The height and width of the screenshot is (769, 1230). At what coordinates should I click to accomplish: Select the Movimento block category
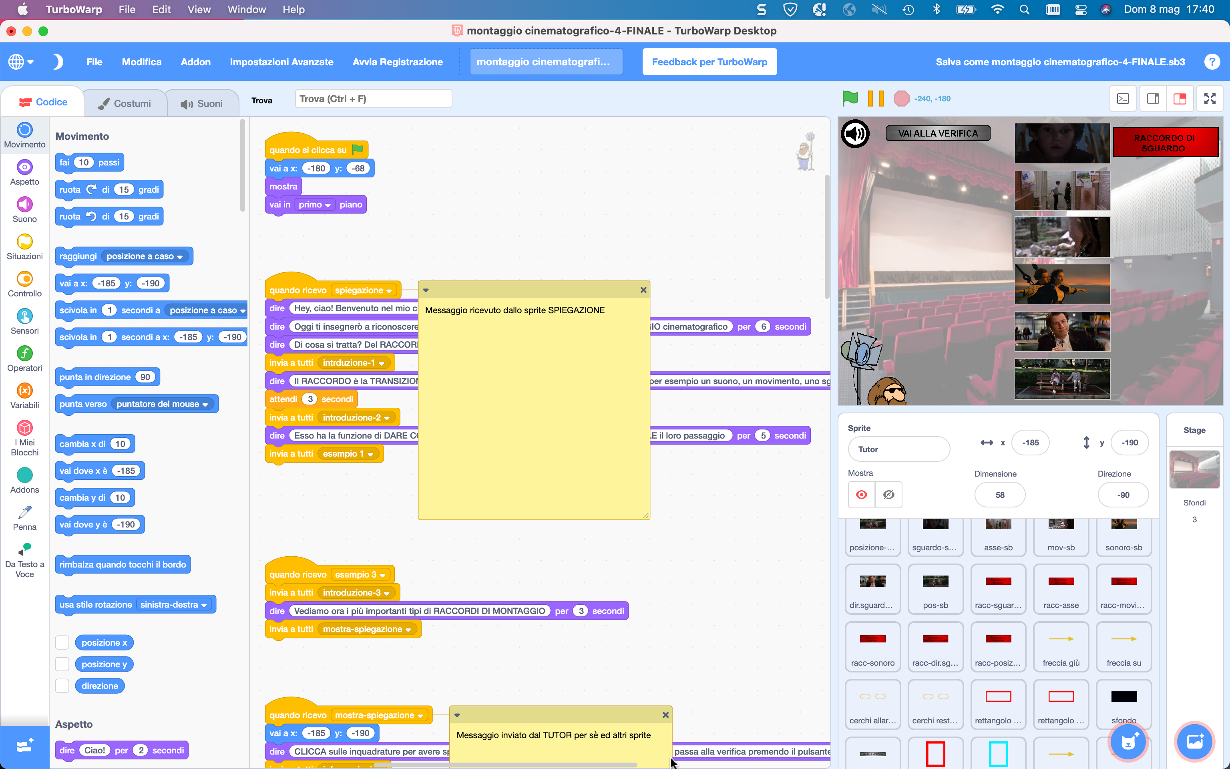[x=24, y=134]
